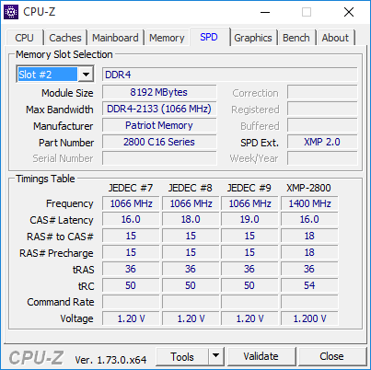Minimize the CPU-Z window

pyautogui.click(x=265, y=12)
